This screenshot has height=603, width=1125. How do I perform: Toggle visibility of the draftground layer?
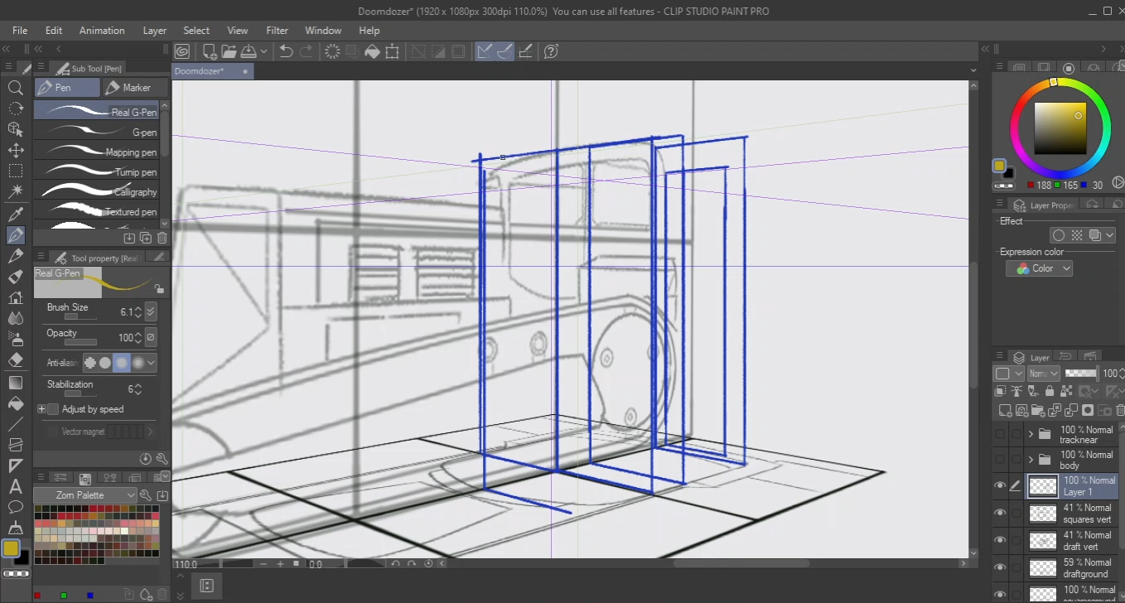pyautogui.click(x=1000, y=567)
